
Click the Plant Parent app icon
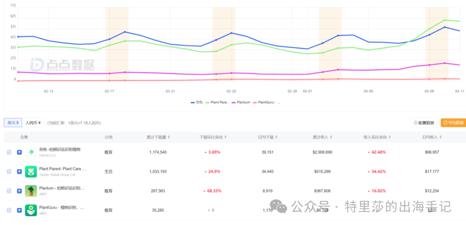(31, 172)
